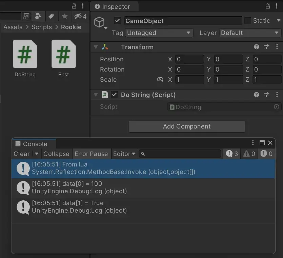The image size is (283, 258).
Task: Collapse the Do String script foldout
Action: point(96,95)
